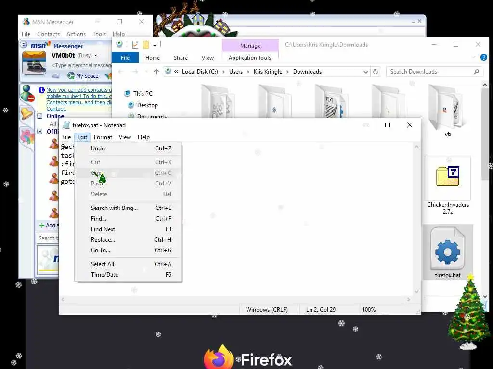Switch to the Share ribbon tab
Viewport: 493px width, 369px height.
[x=181, y=58]
